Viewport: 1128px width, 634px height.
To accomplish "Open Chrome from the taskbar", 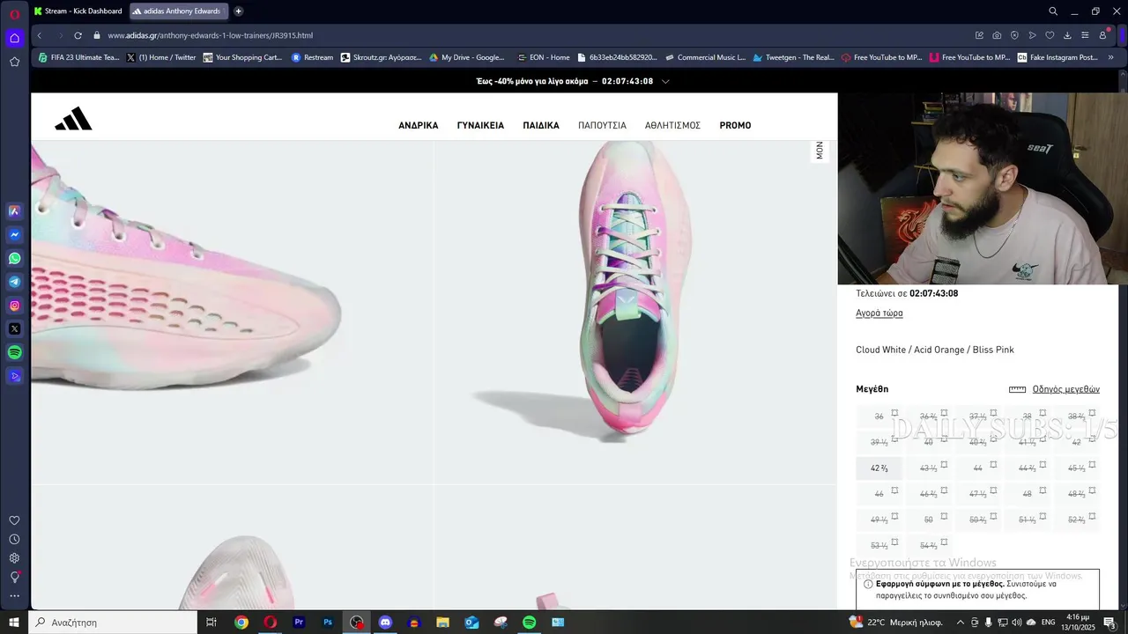I will (x=241, y=623).
